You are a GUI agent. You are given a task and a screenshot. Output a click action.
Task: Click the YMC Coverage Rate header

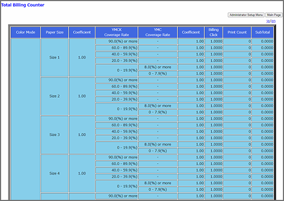point(158,32)
